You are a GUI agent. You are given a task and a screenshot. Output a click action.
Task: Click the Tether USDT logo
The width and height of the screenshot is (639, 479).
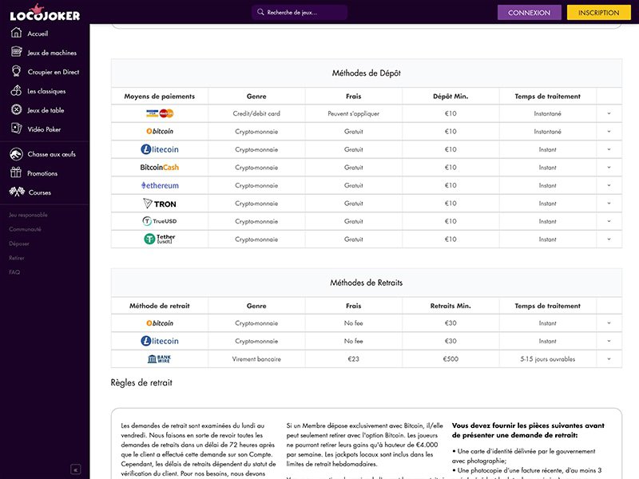click(x=159, y=239)
